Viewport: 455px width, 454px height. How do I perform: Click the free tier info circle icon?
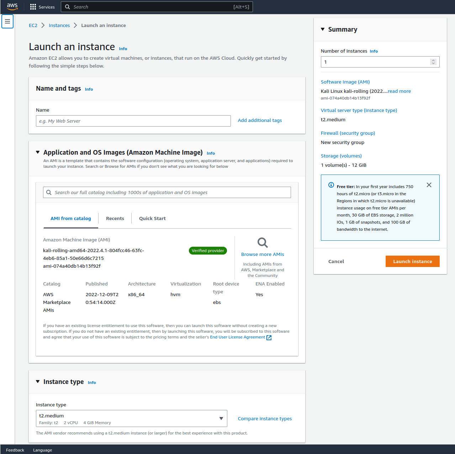331,185
